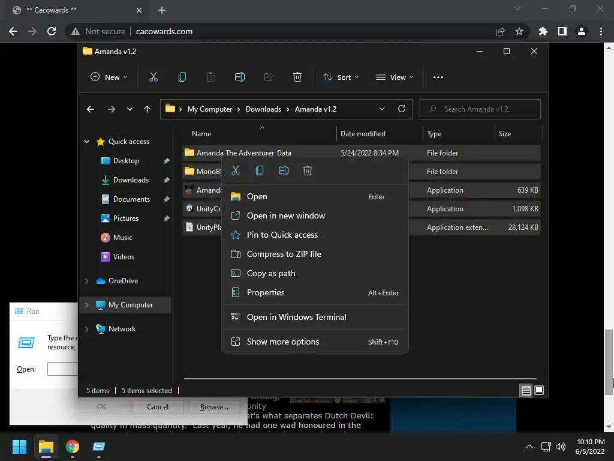Viewport: 614px width, 461px height.
Task: Open recent locations dropdown chevron
Action: (x=130, y=109)
